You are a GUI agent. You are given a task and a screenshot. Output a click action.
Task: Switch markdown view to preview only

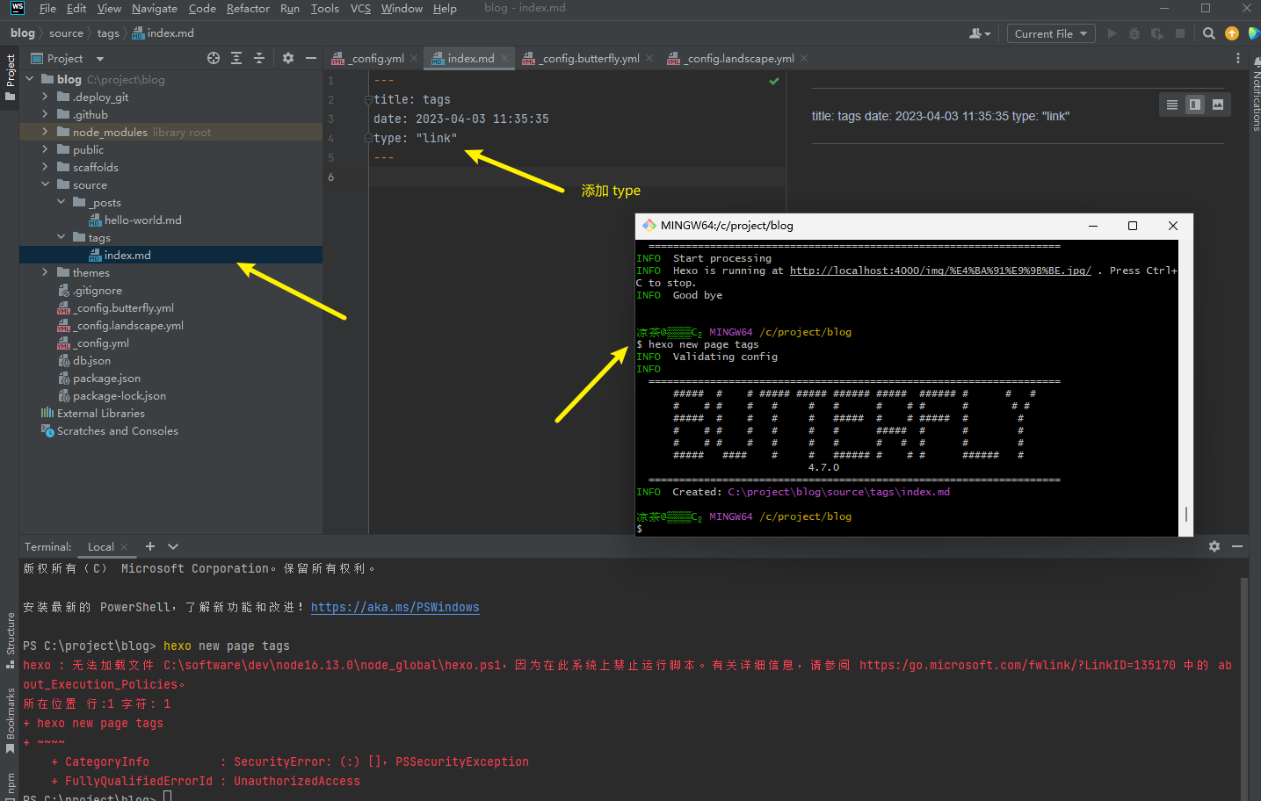[x=1218, y=105]
